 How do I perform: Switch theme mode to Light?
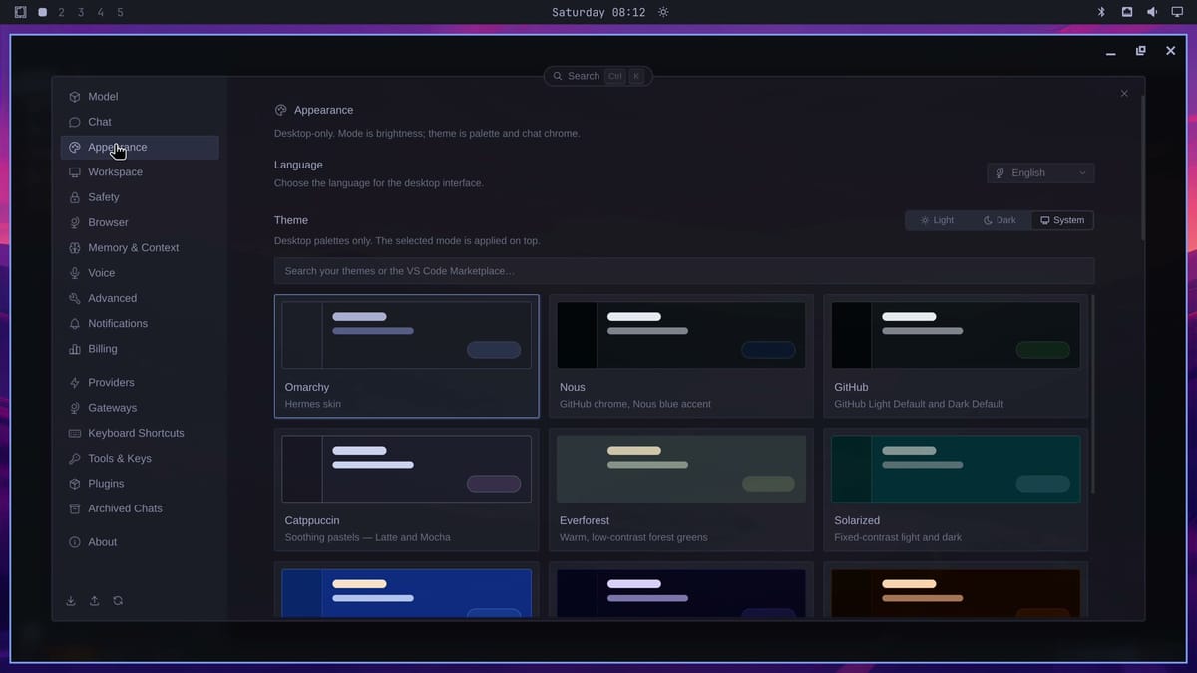pyautogui.click(x=937, y=220)
